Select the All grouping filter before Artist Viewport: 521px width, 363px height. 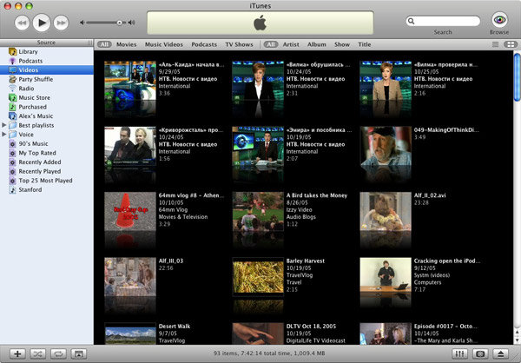click(x=271, y=44)
